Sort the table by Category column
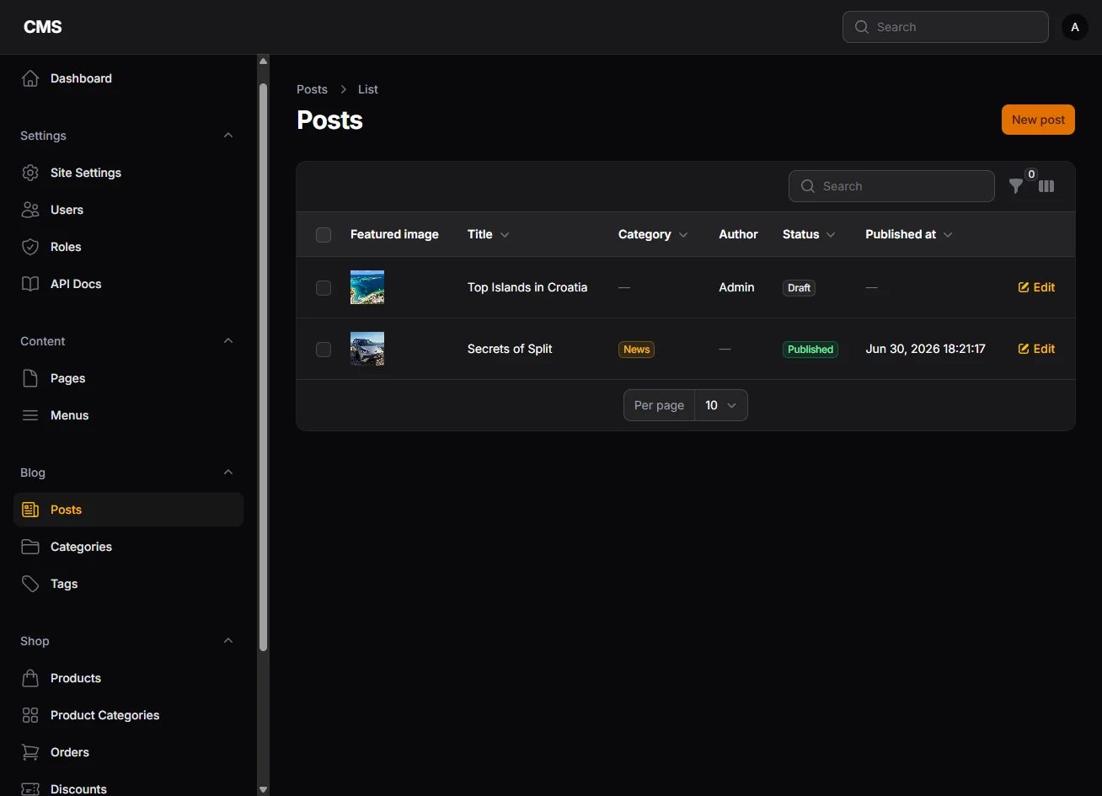 coord(653,234)
